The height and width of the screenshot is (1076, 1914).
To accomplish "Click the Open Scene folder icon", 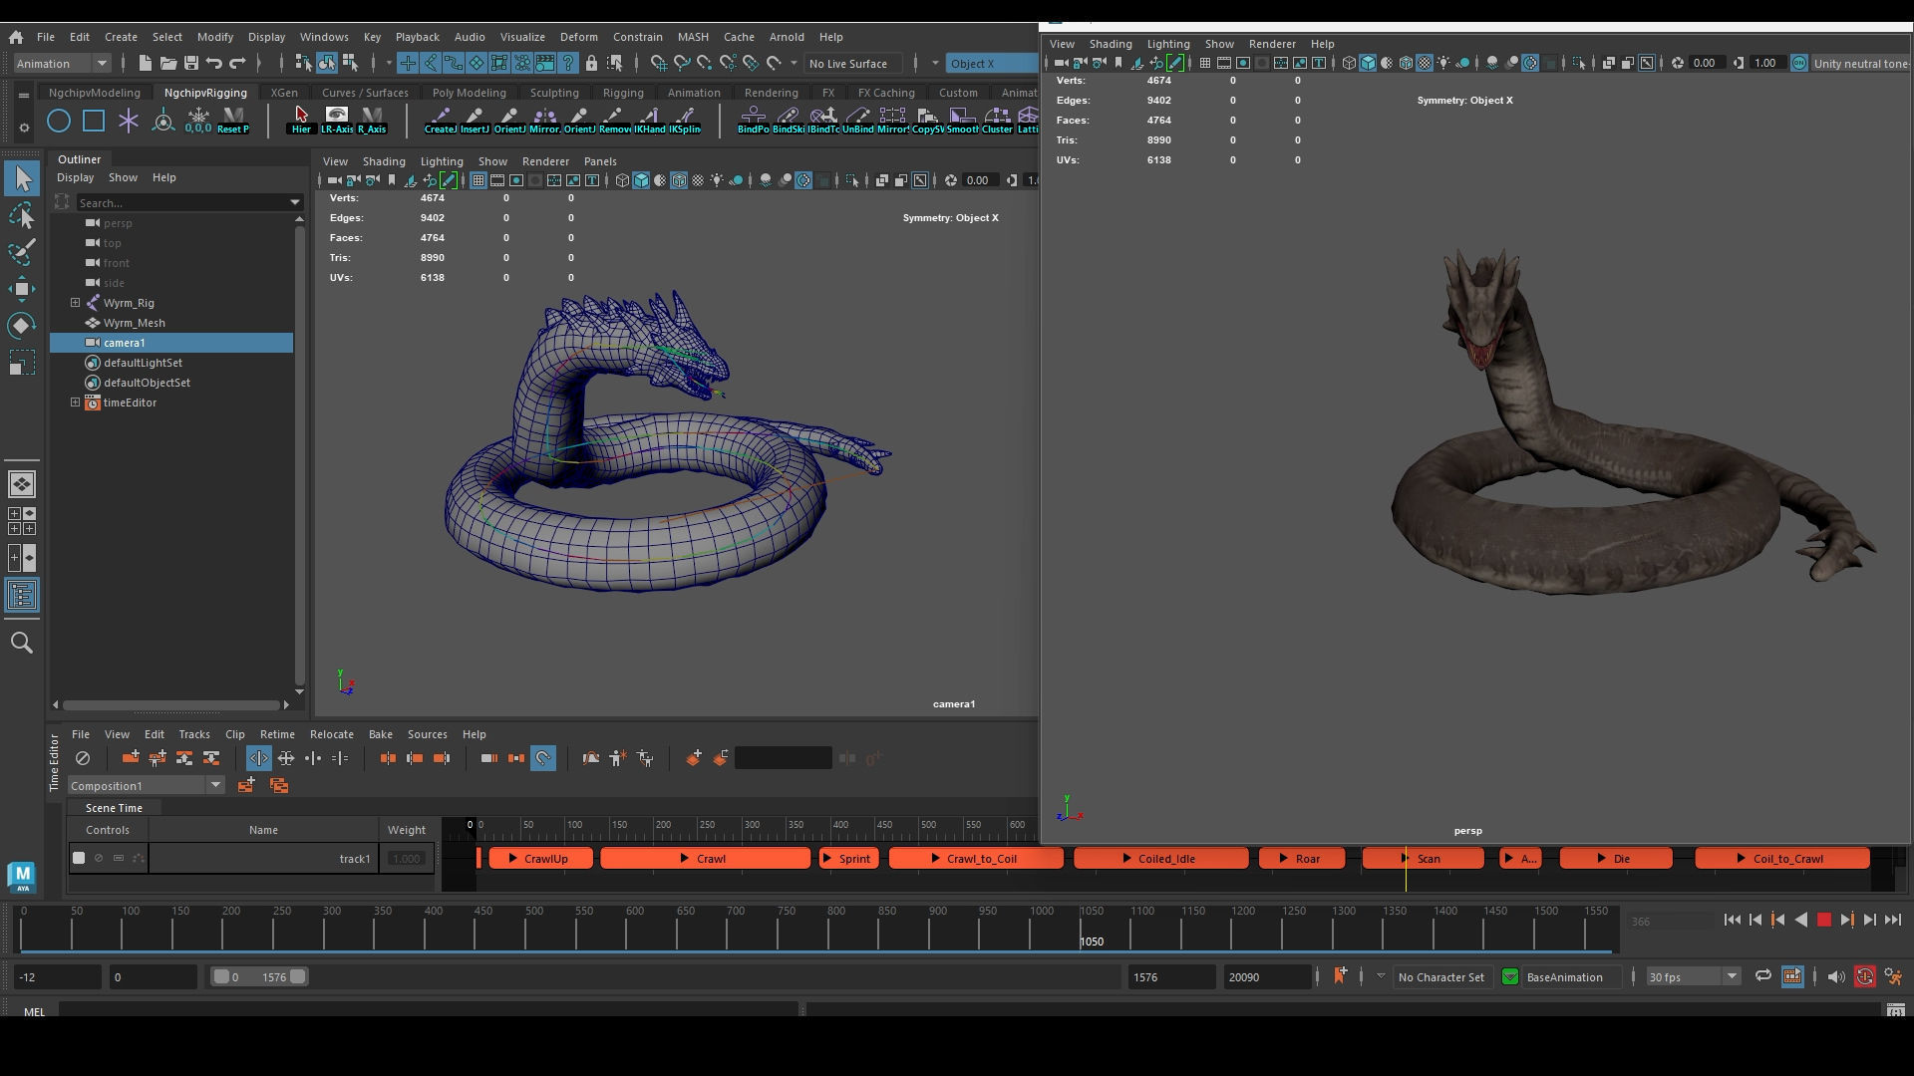I will (167, 64).
